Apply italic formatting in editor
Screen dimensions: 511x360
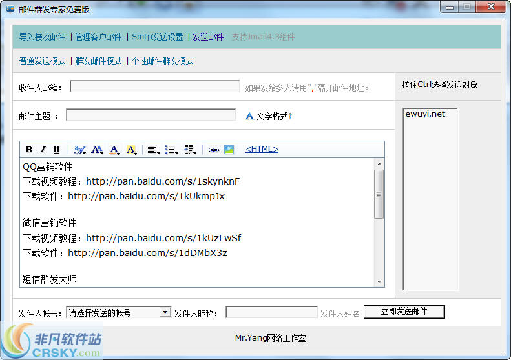tap(43, 150)
